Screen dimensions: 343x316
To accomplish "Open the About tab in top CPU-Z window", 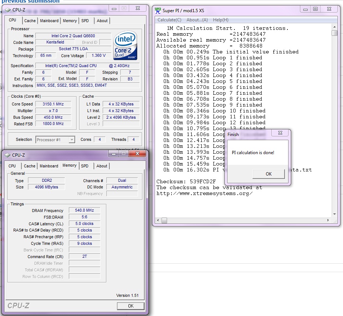I will coord(102,21).
